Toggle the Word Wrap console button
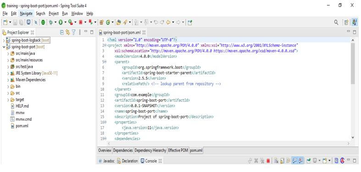 (x=288, y=161)
